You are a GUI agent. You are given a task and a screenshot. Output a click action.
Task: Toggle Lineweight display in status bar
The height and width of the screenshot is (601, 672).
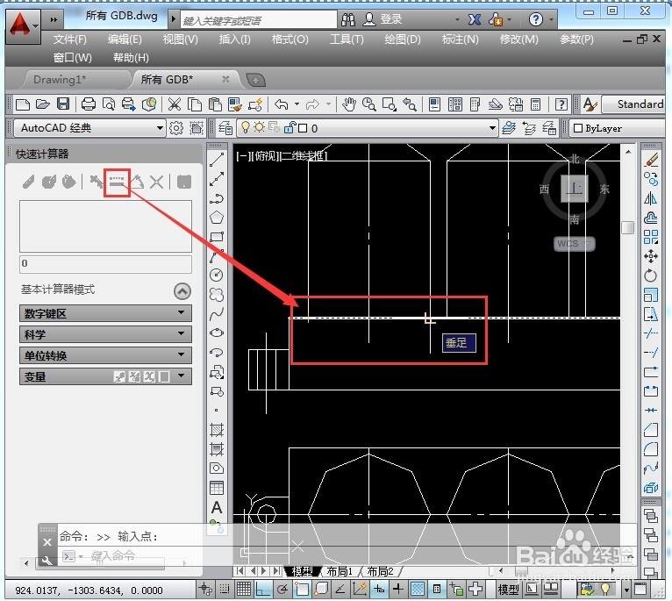point(398,589)
